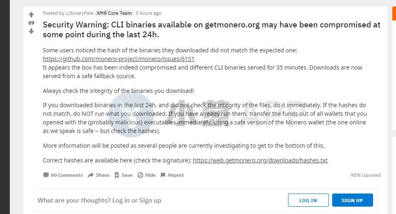This screenshot has height=214, width=396.
Task: Click the Share arrow icon
Action: pos(91,175)
